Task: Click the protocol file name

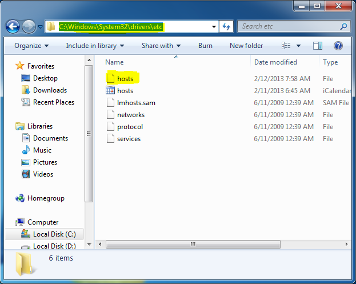Action: tap(130, 127)
